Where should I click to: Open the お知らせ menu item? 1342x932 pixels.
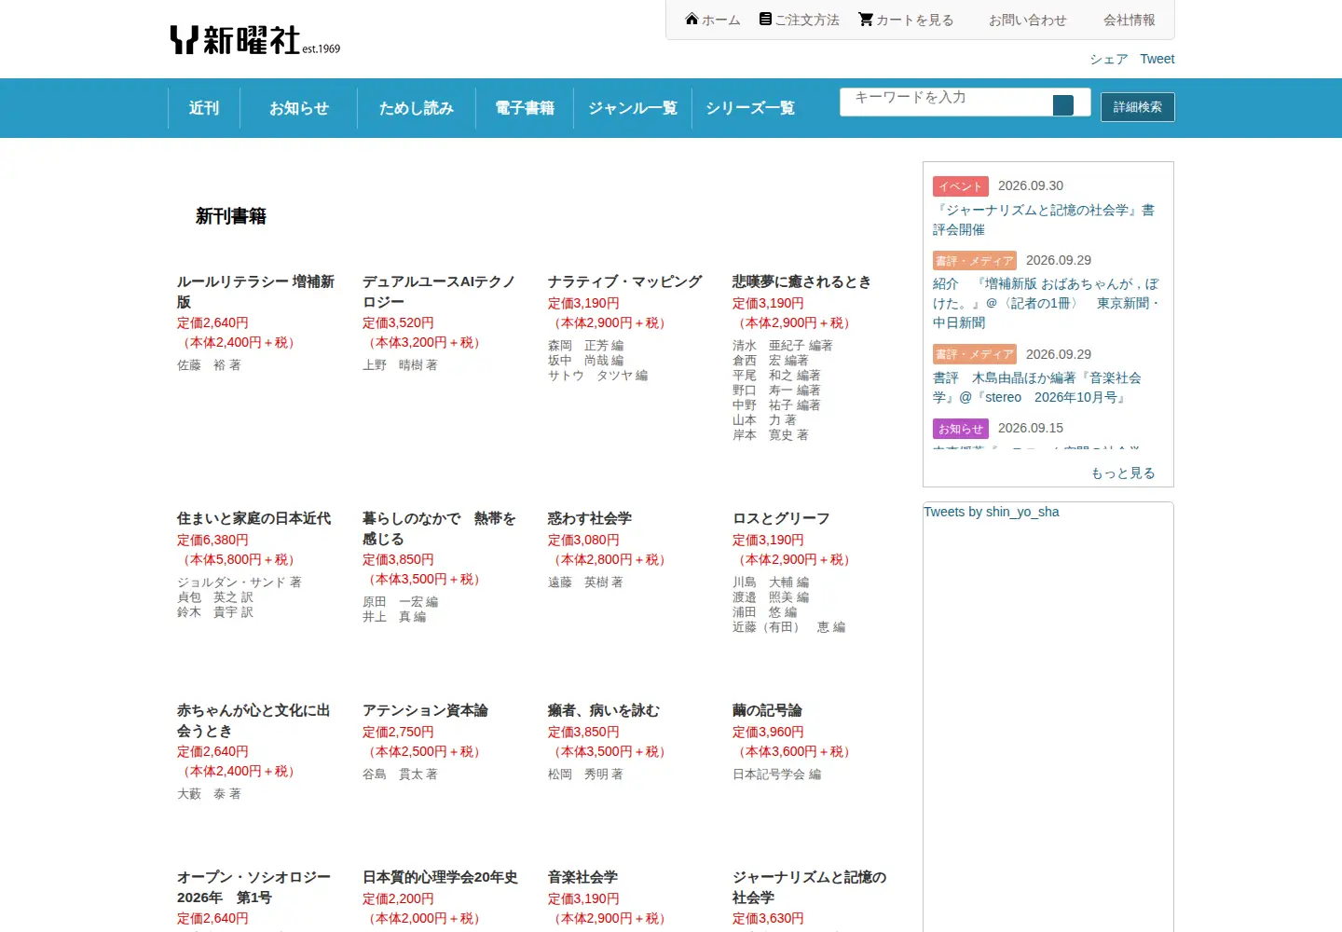click(x=299, y=108)
